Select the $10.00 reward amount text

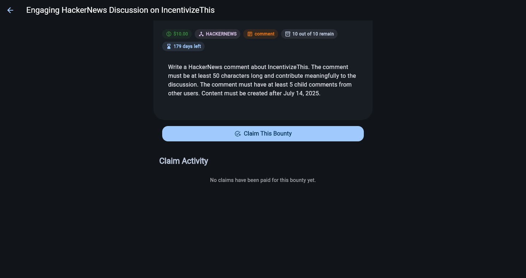[181, 34]
